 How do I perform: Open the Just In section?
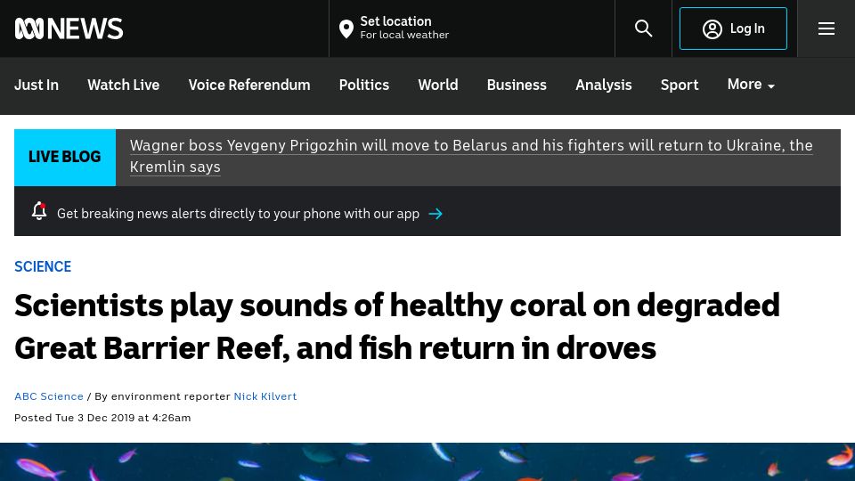(37, 86)
